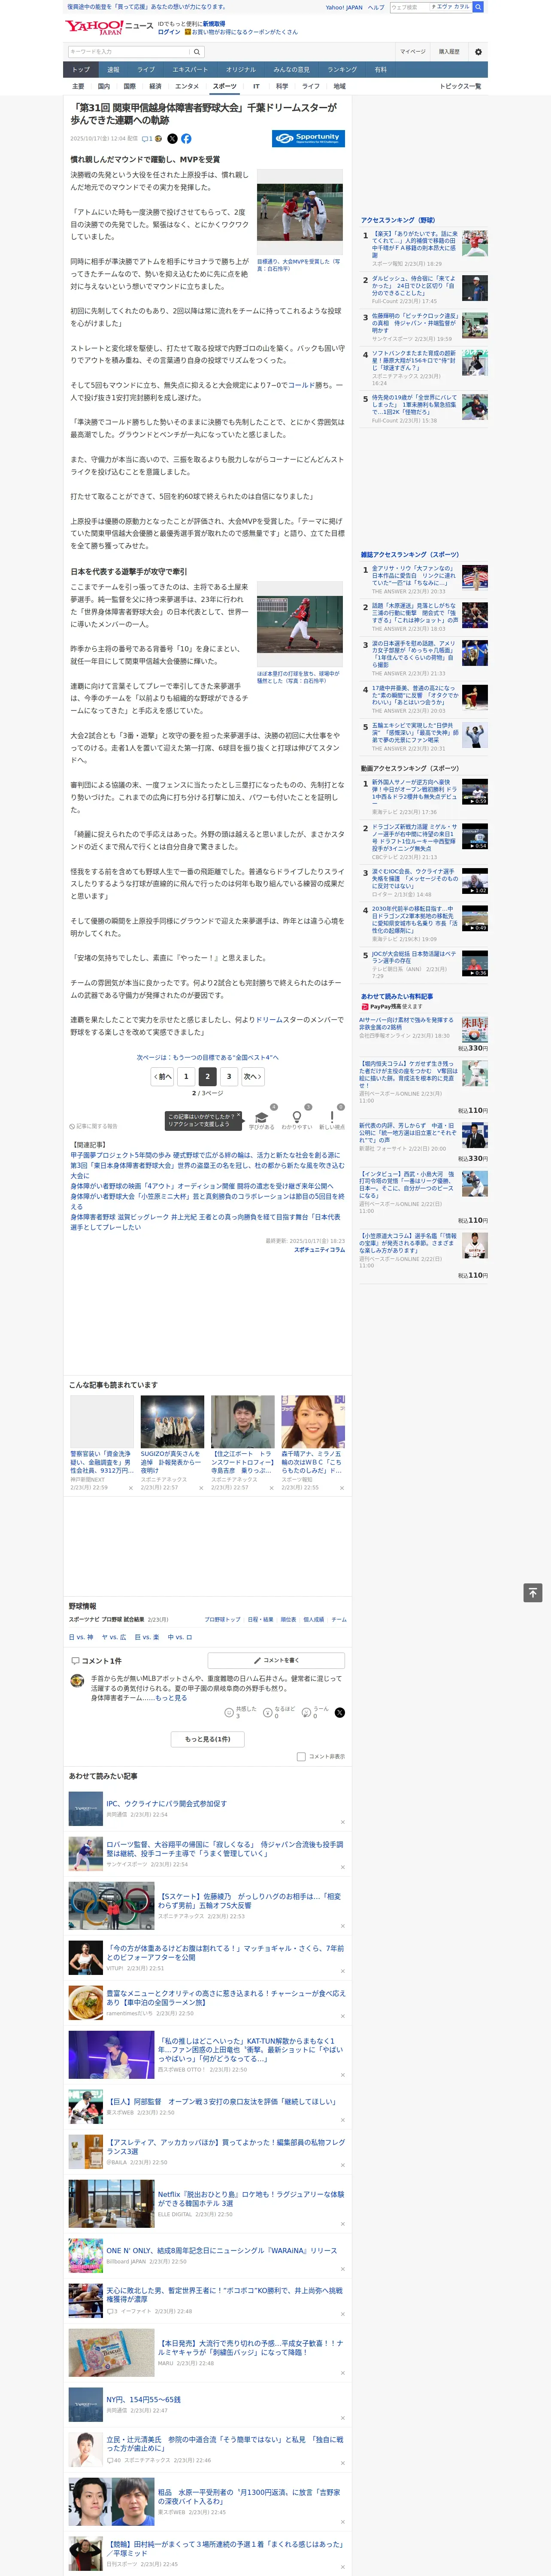Toggle the コメント非表示 checkbox
Image resolution: width=551 pixels, height=2576 pixels.
[301, 1757]
